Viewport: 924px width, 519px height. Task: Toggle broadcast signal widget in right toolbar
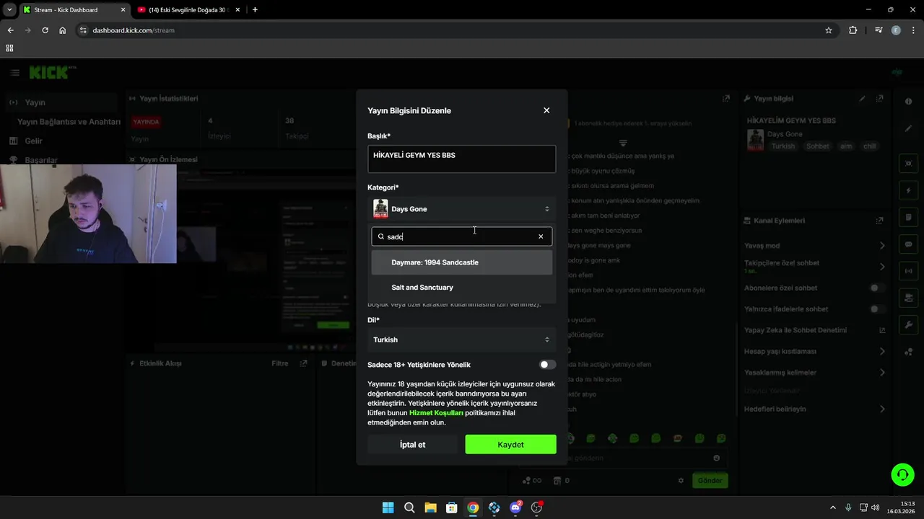click(908, 271)
